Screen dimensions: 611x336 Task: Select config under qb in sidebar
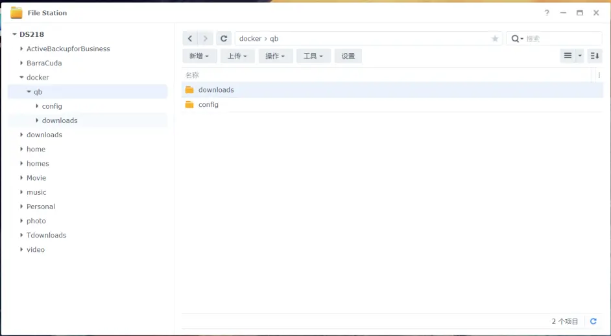52,106
